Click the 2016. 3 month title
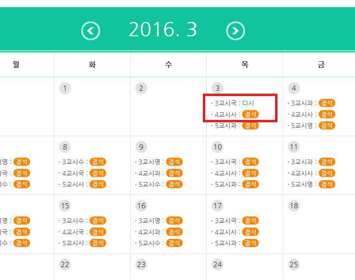The width and height of the screenshot is (355, 280). click(163, 30)
